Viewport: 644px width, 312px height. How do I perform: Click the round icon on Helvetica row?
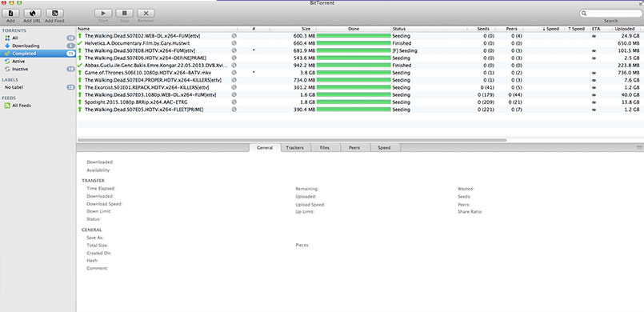tap(234, 43)
